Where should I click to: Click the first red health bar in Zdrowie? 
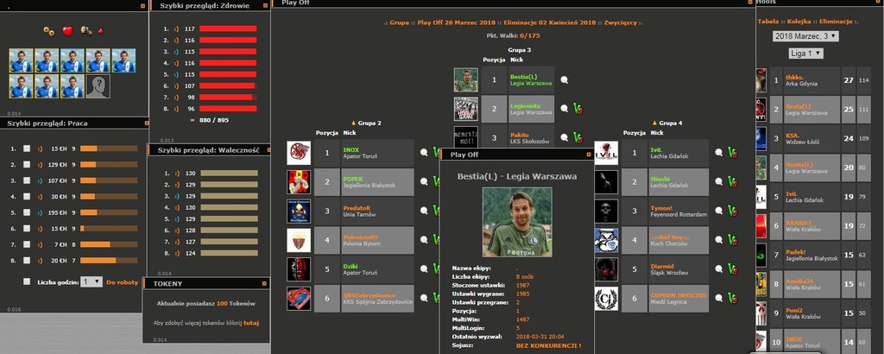228,28
